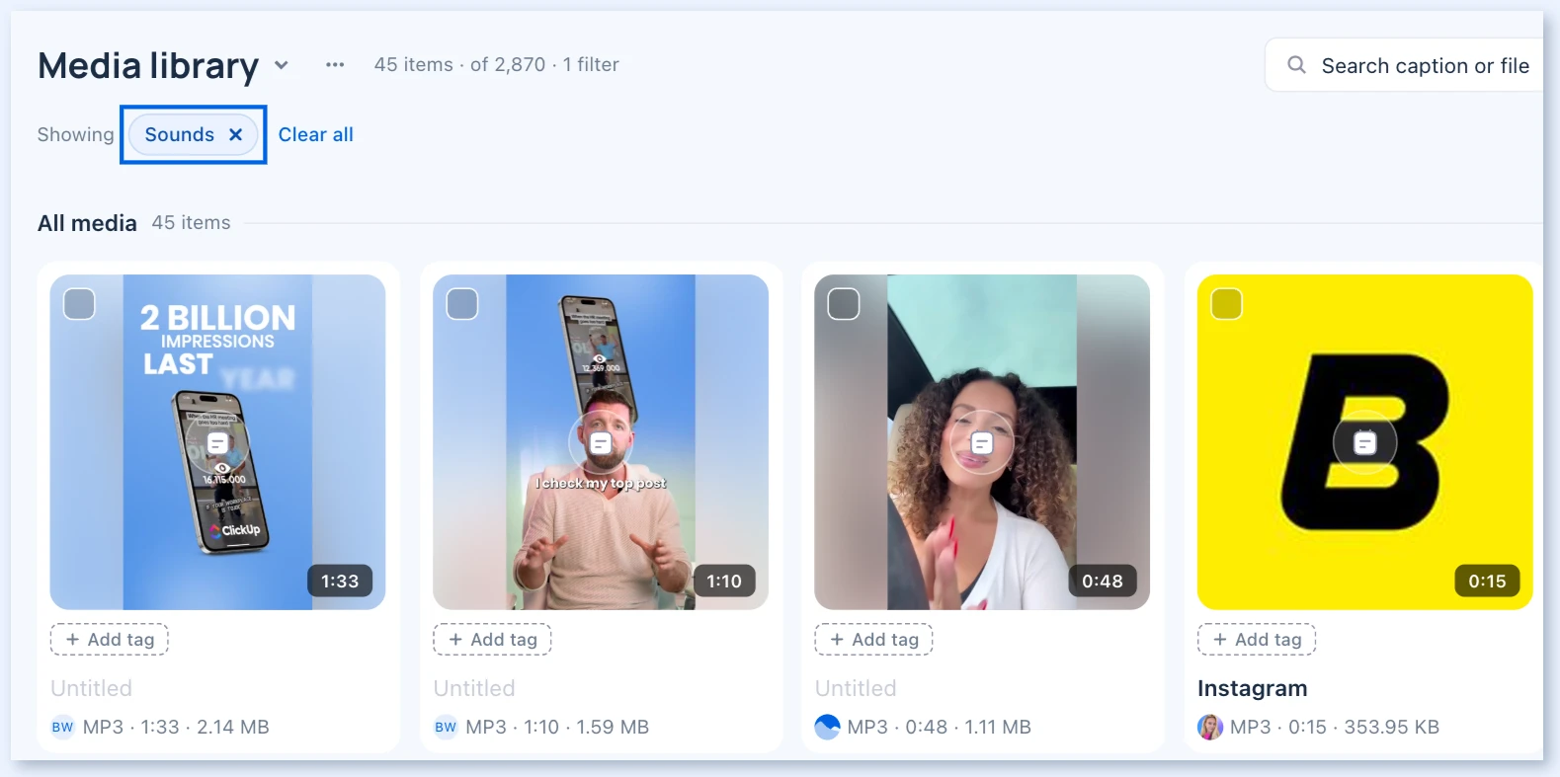This screenshot has width=1560, height=777.
Task: Add a tag to the 1:33 clip
Action: (110, 640)
